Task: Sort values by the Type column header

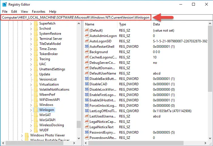Action: pyautogui.click(x=134, y=24)
